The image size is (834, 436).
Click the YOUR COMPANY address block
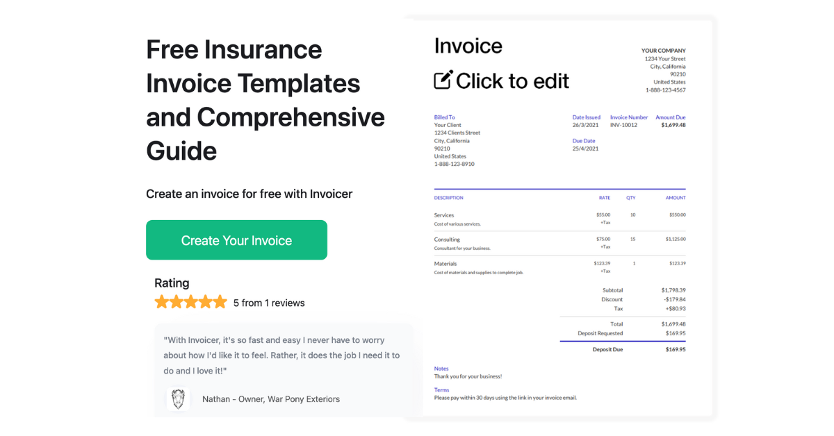click(x=662, y=69)
